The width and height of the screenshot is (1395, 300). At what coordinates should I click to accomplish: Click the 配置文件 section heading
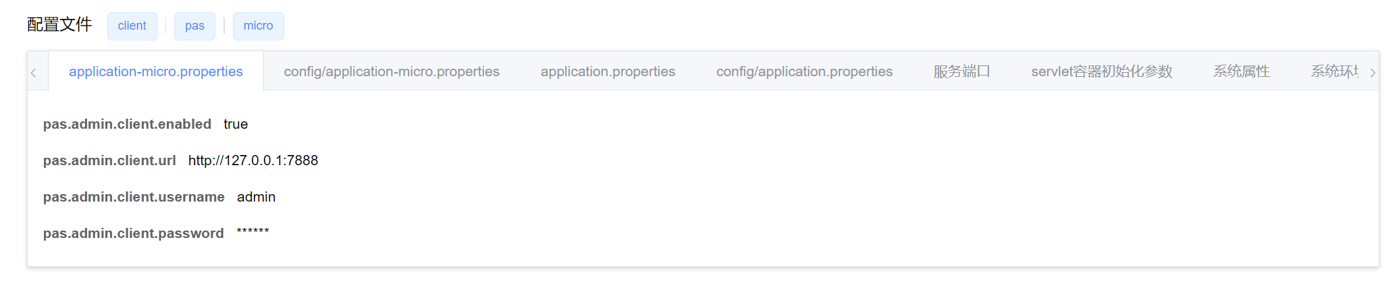(59, 25)
